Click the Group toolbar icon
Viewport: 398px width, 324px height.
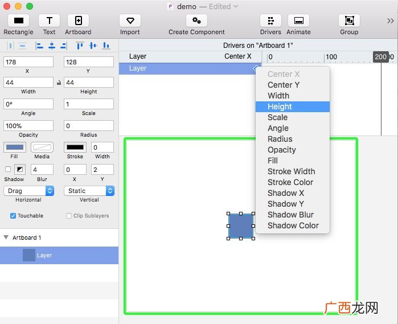pyautogui.click(x=349, y=20)
